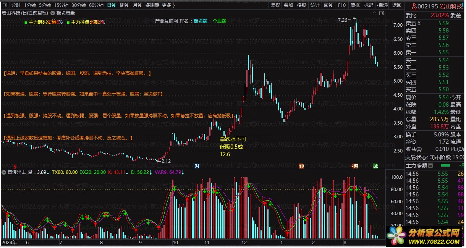Open the 多周期 multi-period view
This screenshot has height=248, width=466.
(x=152, y=5)
